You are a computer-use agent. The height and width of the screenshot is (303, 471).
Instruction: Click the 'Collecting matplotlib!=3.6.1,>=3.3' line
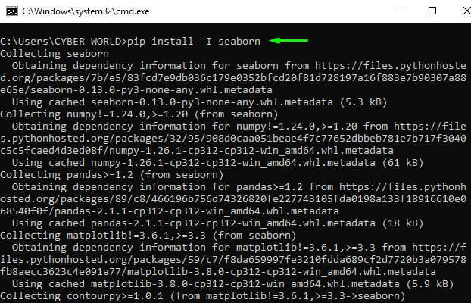click(148, 236)
